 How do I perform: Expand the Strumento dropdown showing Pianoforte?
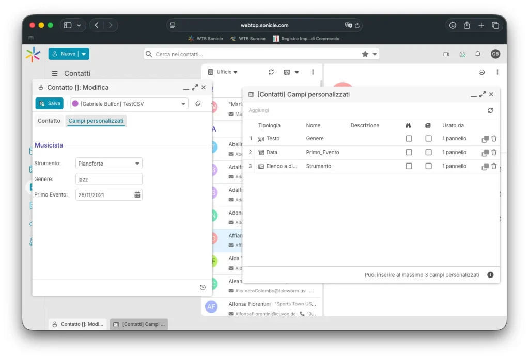(x=137, y=164)
